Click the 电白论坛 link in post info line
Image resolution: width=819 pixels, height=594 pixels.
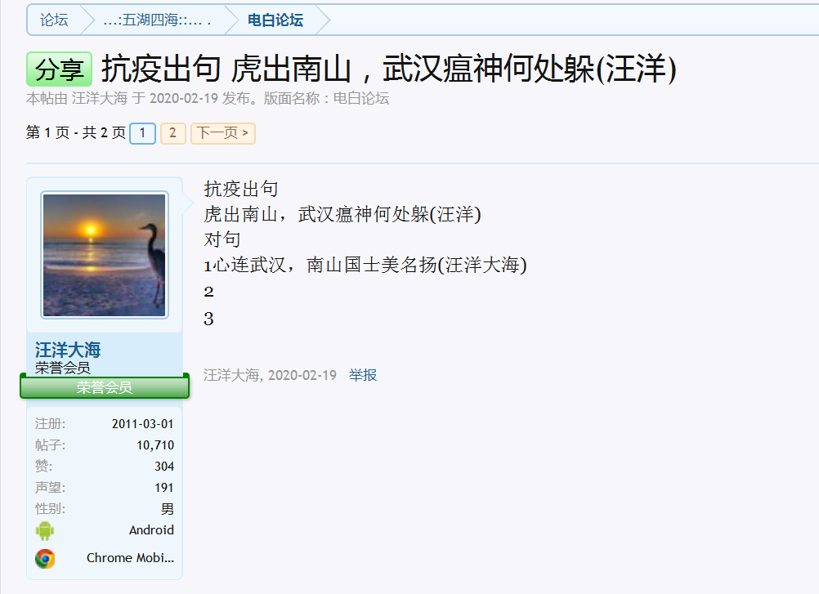[360, 99]
